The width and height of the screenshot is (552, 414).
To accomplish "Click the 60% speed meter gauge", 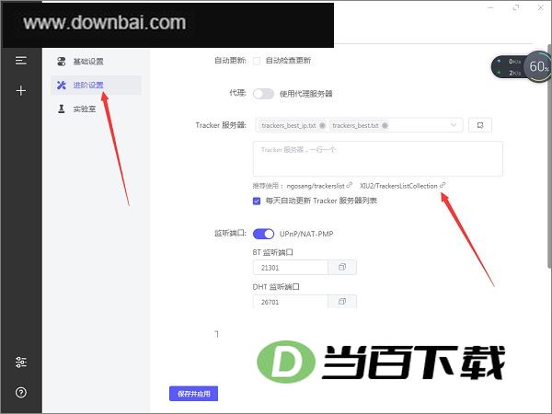I will coord(538,66).
